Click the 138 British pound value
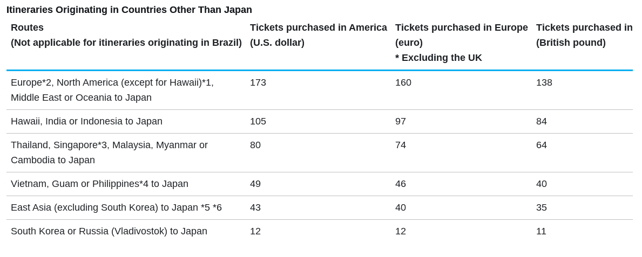Viewport: 642px width, 257px height. (544, 82)
